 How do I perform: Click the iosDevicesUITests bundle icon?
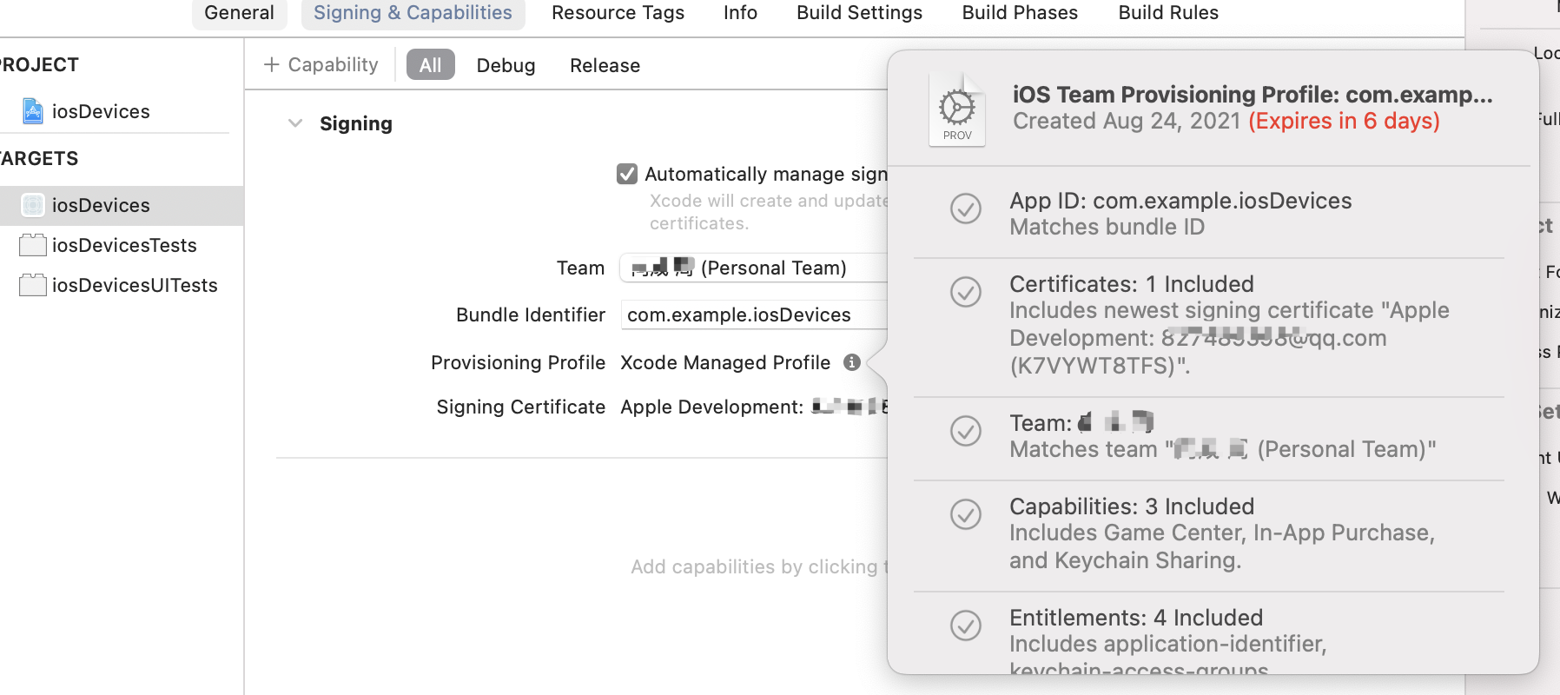pyautogui.click(x=33, y=285)
